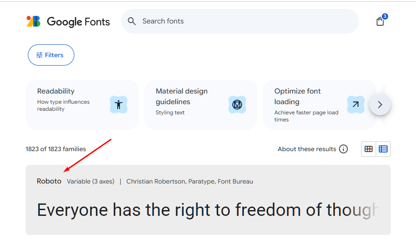Click Christian Robertson, Paratype, Font Bureau text
This screenshot has height=246, width=416.
coord(189,181)
